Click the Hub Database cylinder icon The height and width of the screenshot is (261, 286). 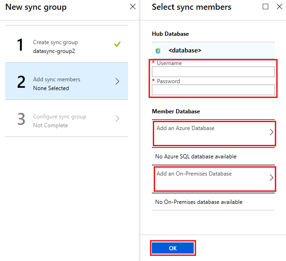(x=158, y=51)
